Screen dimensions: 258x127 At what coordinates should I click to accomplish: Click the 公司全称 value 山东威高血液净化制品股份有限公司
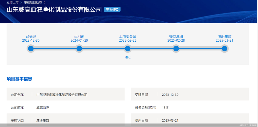click(62, 95)
